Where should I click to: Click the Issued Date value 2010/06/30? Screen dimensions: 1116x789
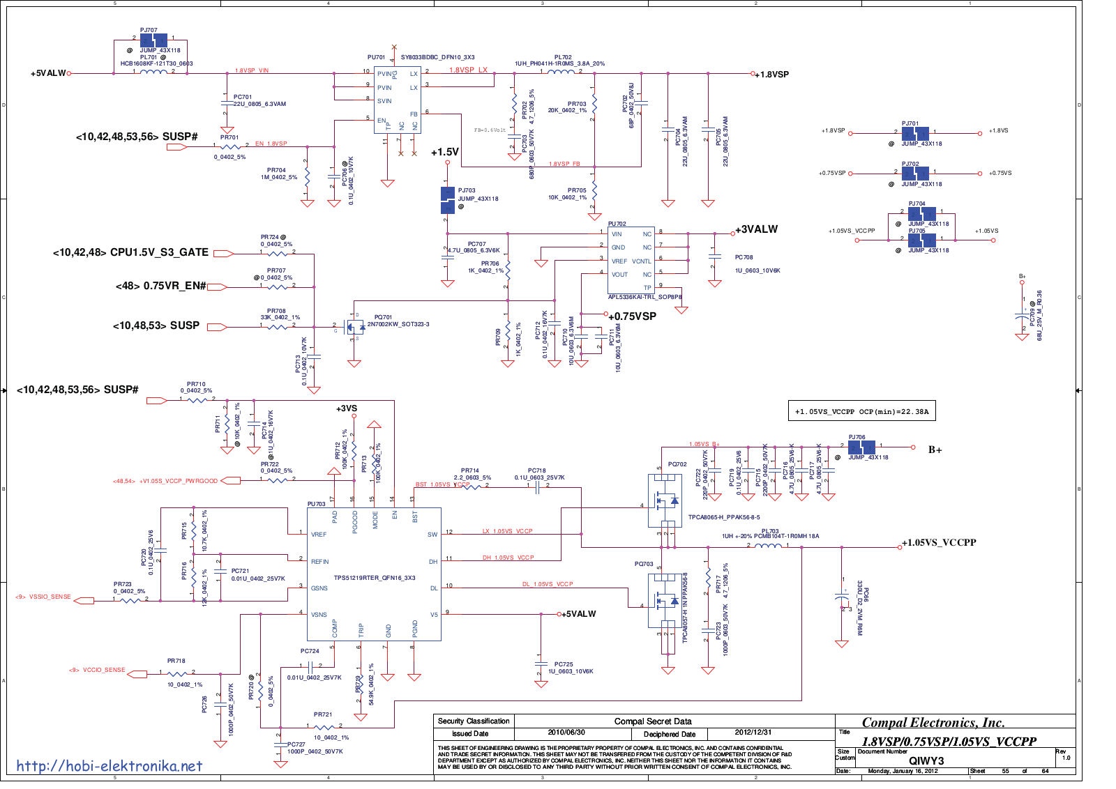point(566,733)
